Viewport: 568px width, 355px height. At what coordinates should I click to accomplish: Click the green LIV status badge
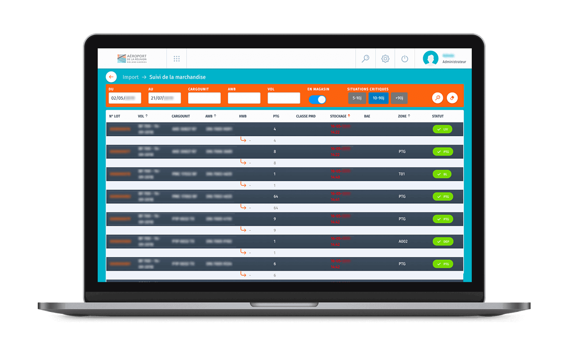[442, 129]
